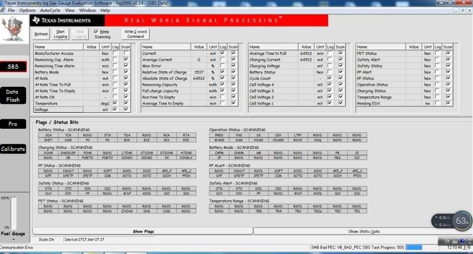Open the View menu

click(x=70, y=10)
